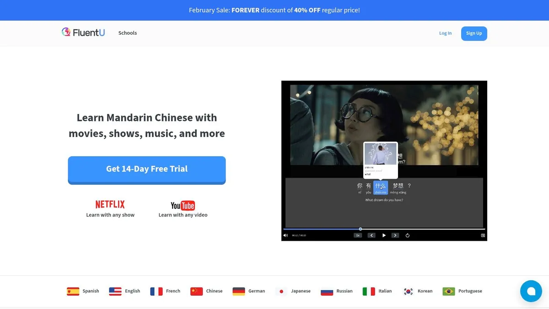
Task: Click the South Korean flag icon
Action: click(409, 291)
